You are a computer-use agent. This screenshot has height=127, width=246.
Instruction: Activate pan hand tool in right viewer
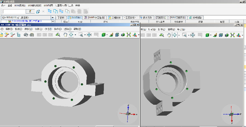(169, 35)
